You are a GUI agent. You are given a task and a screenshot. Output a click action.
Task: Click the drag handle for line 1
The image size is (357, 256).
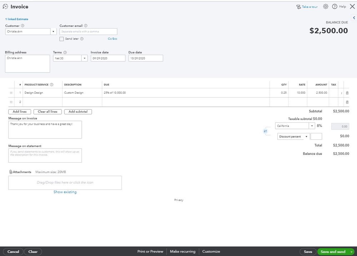pos(11,93)
